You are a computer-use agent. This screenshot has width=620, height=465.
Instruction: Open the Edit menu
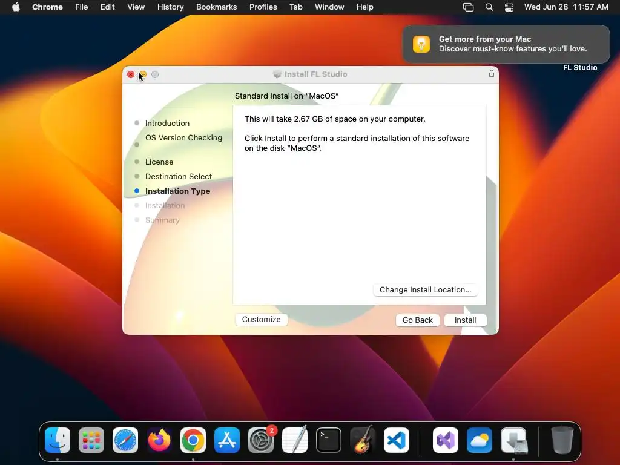pyautogui.click(x=108, y=7)
